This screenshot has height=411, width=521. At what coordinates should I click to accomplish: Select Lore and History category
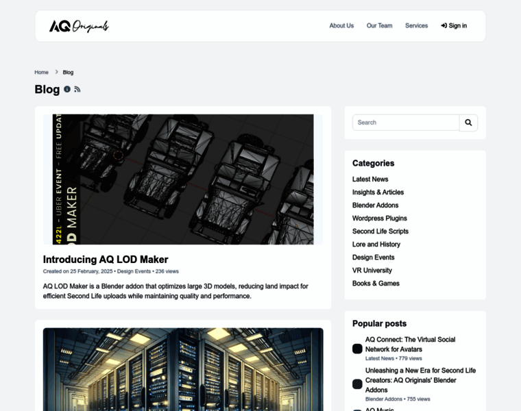[376, 245]
